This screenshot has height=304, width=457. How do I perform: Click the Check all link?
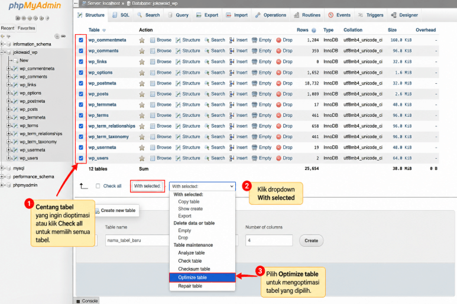pyautogui.click(x=112, y=186)
